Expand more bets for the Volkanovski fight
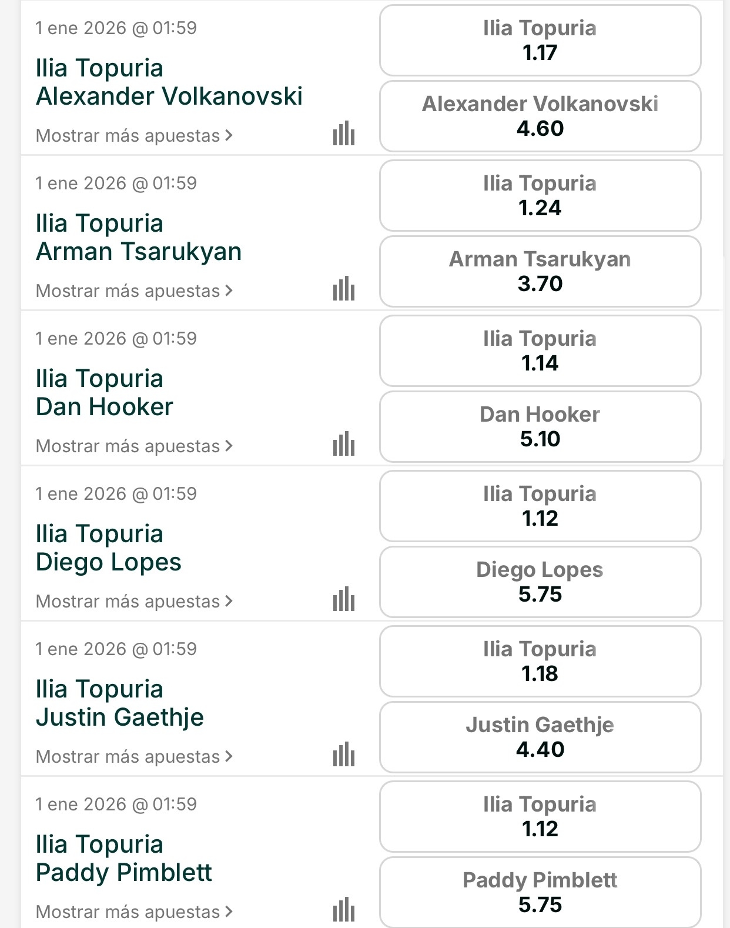The image size is (730, 928). [x=134, y=136]
